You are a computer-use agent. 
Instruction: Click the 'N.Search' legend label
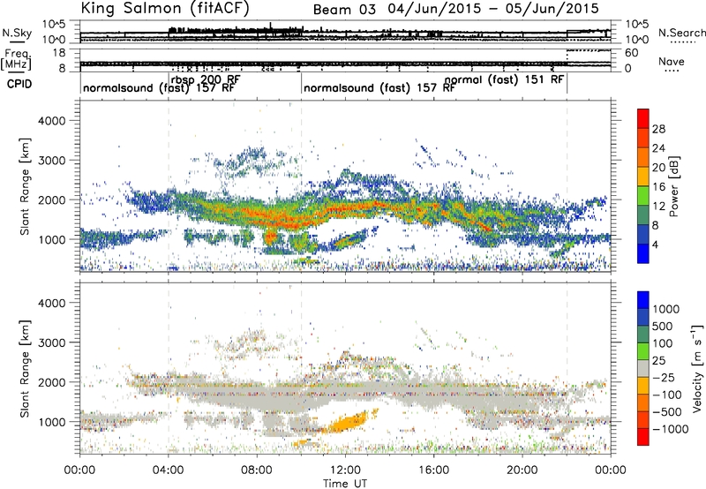[x=681, y=33]
